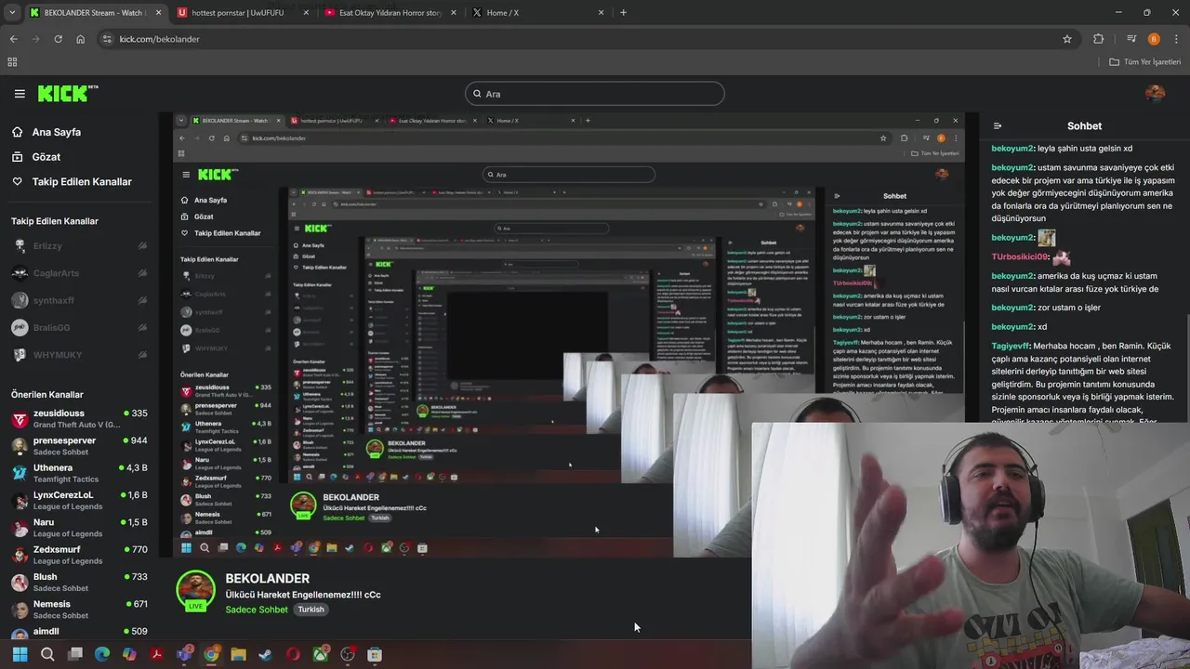This screenshot has height=669, width=1190.
Task: Open recommended channel Nemesis
Action: 79,610
